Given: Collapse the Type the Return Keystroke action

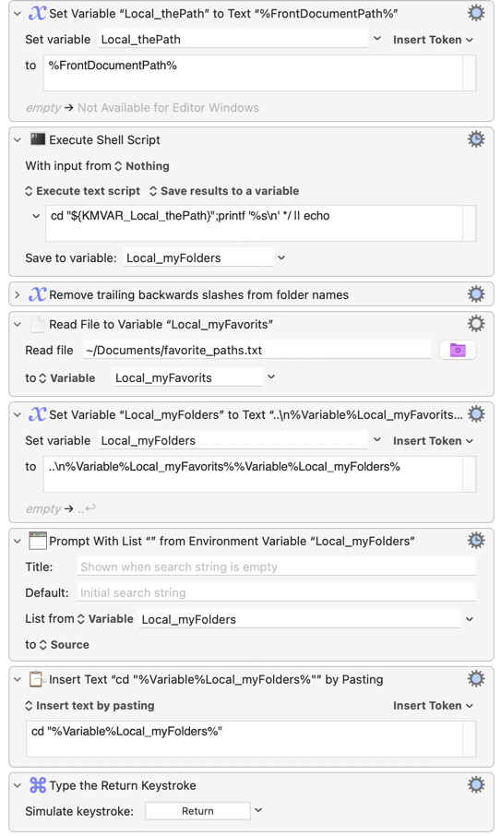Looking at the screenshot, I should [x=17, y=785].
